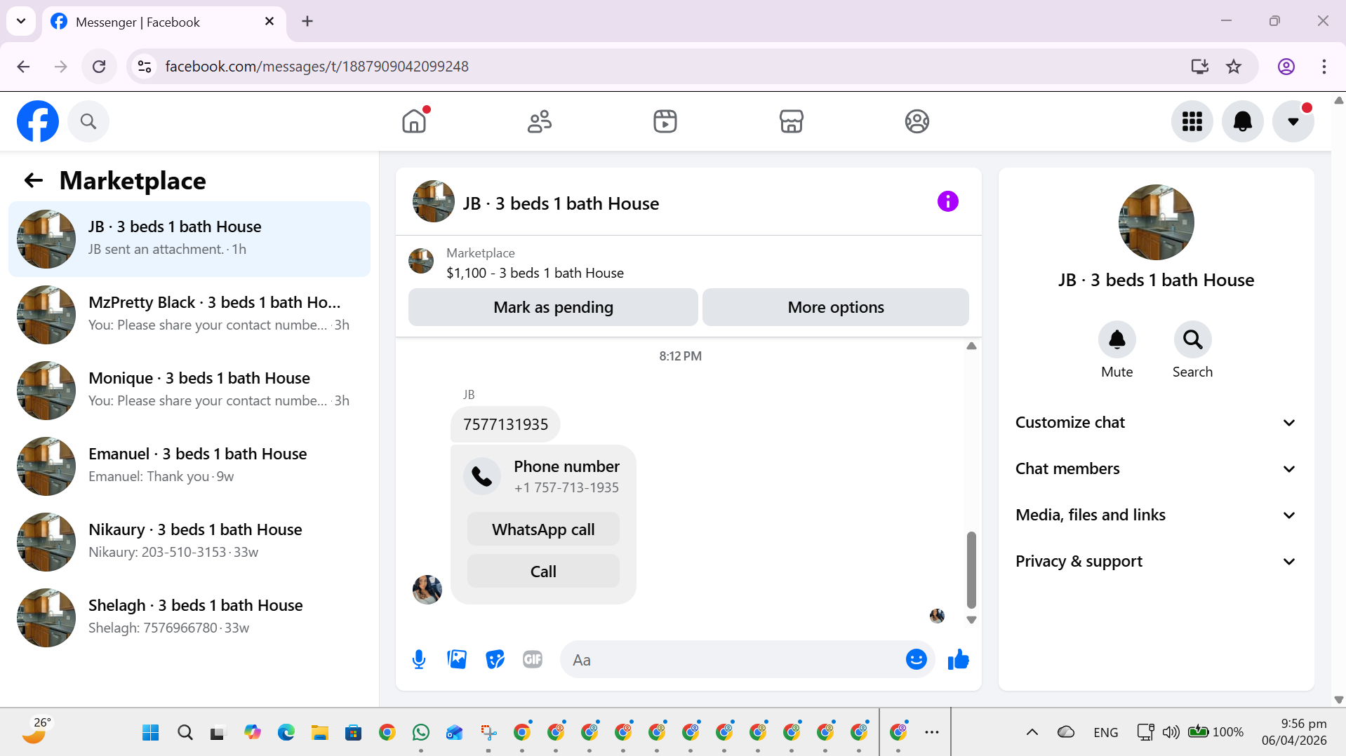The width and height of the screenshot is (1346, 756).
Task: Open the Reels video icon
Action: (x=665, y=121)
